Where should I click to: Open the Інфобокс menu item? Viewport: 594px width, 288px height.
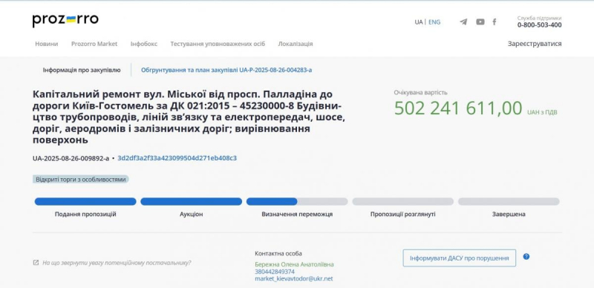(x=144, y=44)
